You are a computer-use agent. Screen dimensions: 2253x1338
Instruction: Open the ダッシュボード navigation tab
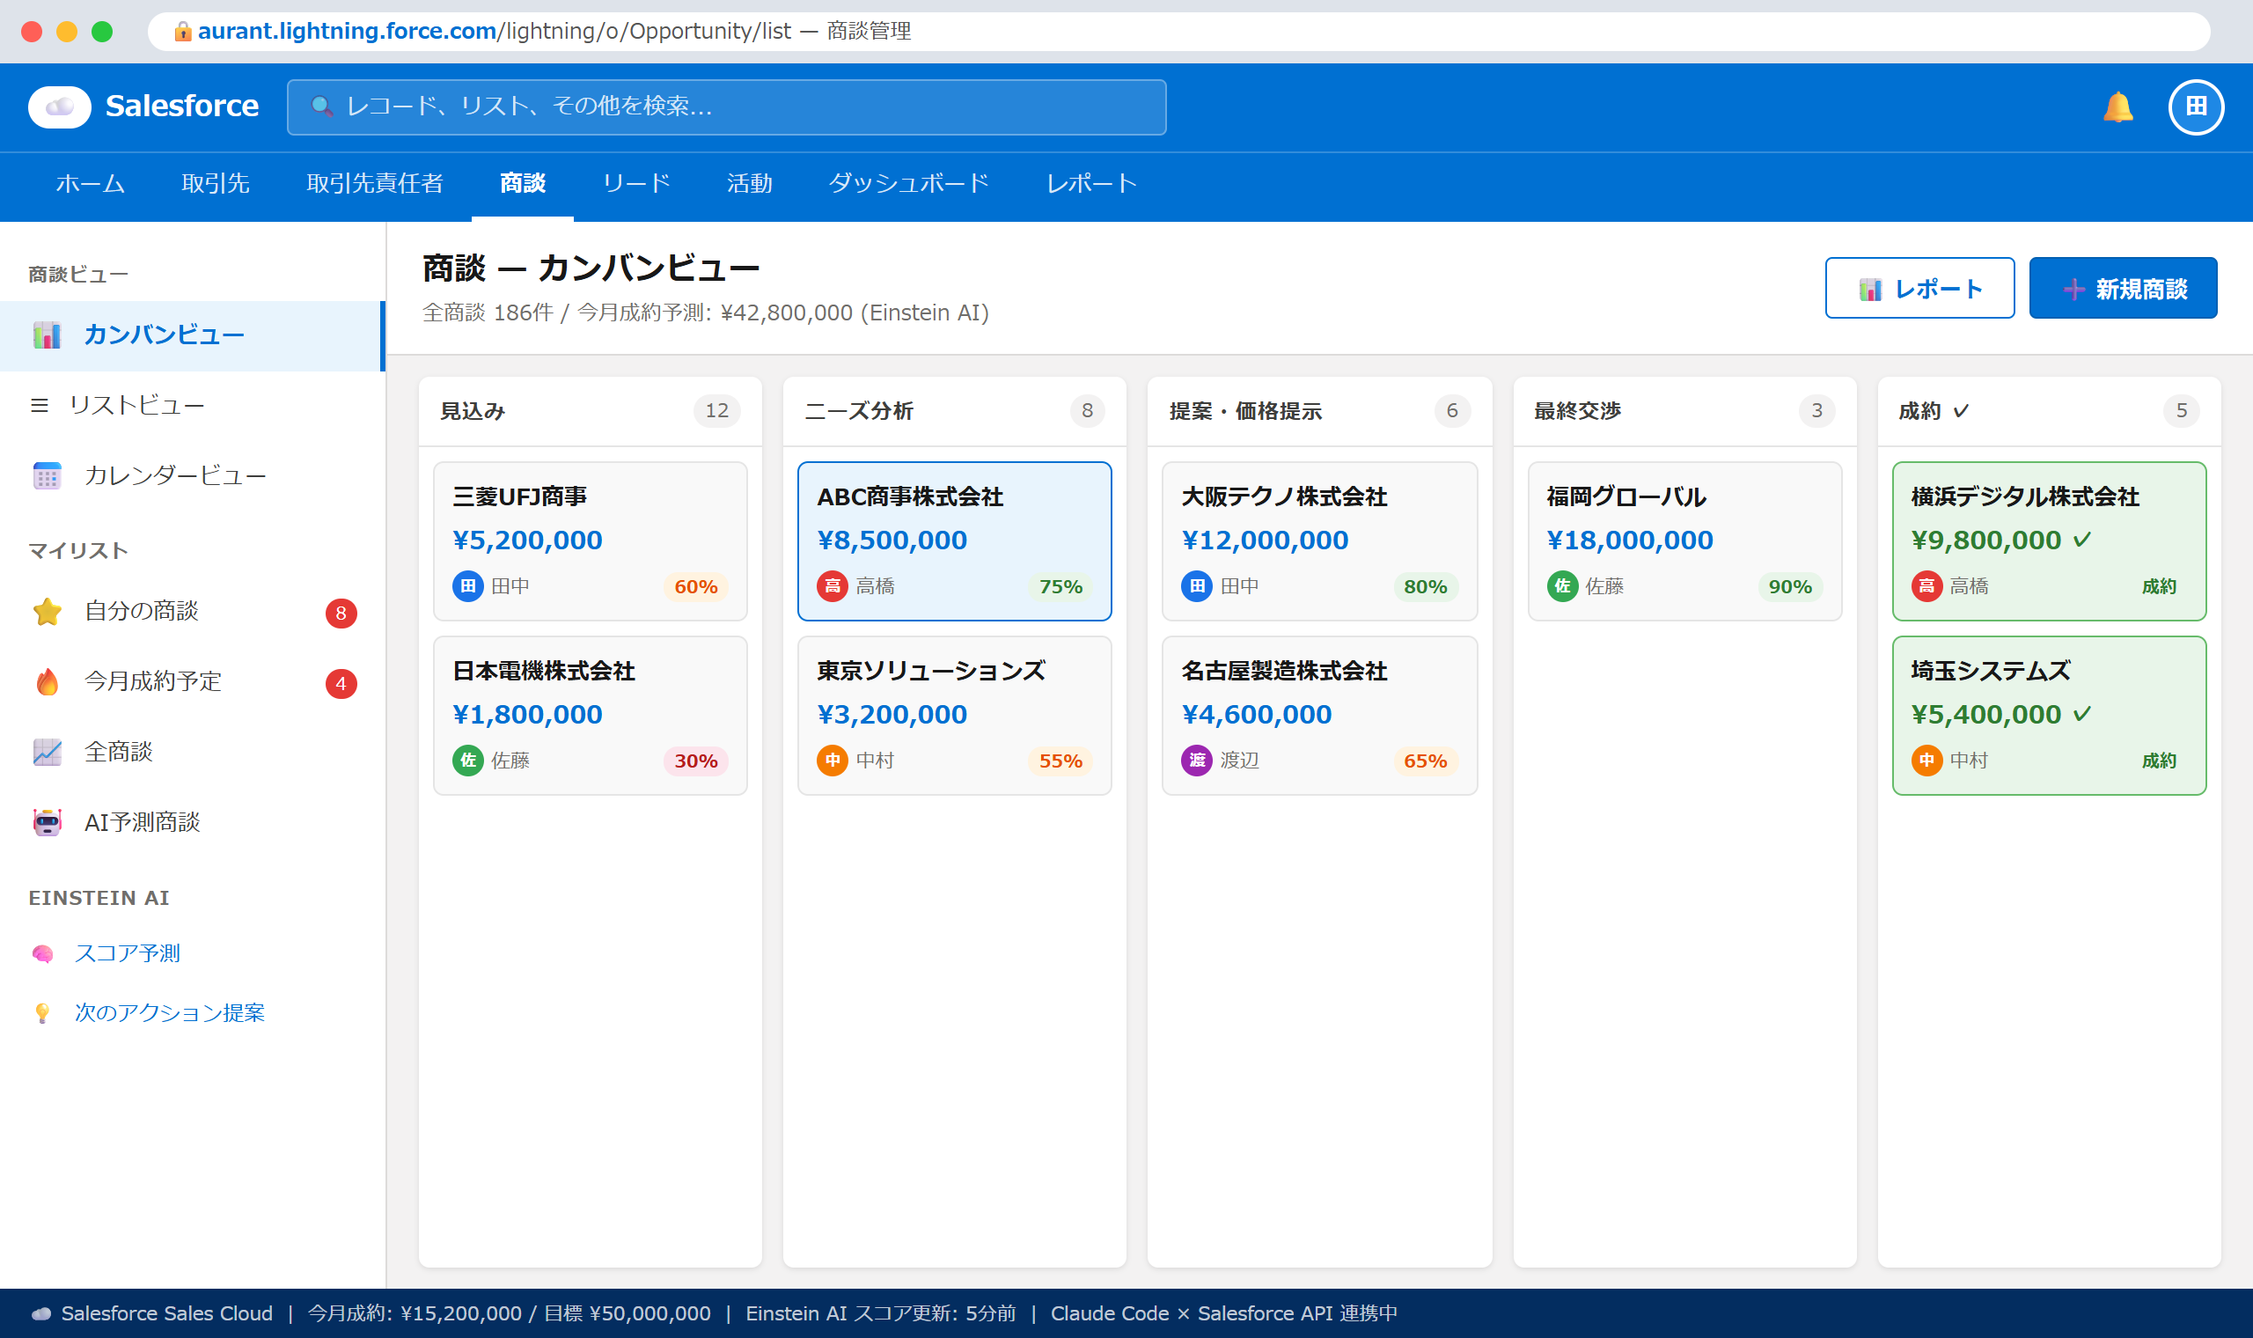908,183
